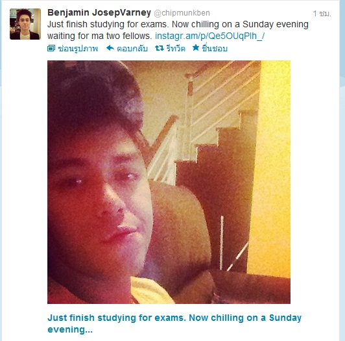Image resolution: width=345 pixels, height=341 pixels.
Task: Click the 1 ชม. timestamp
Action: click(322, 14)
